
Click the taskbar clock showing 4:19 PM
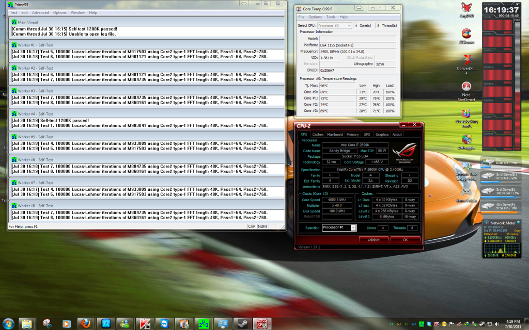[x=513, y=324]
